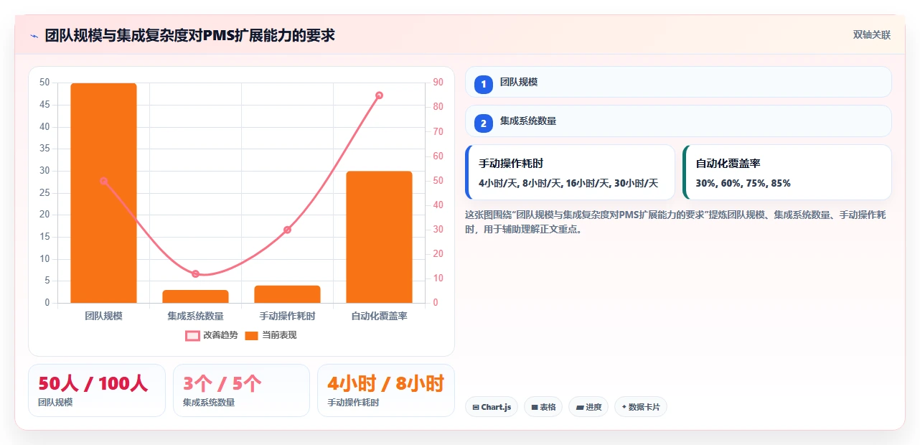Click the 自动化覆盖率 orange bar
The width and height of the screenshot is (920, 445).
click(x=379, y=237)
